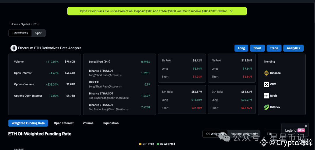Select OI-Weighted funding mode
The width and height of the screenshot is (315, 150).
tap(215, 134)
